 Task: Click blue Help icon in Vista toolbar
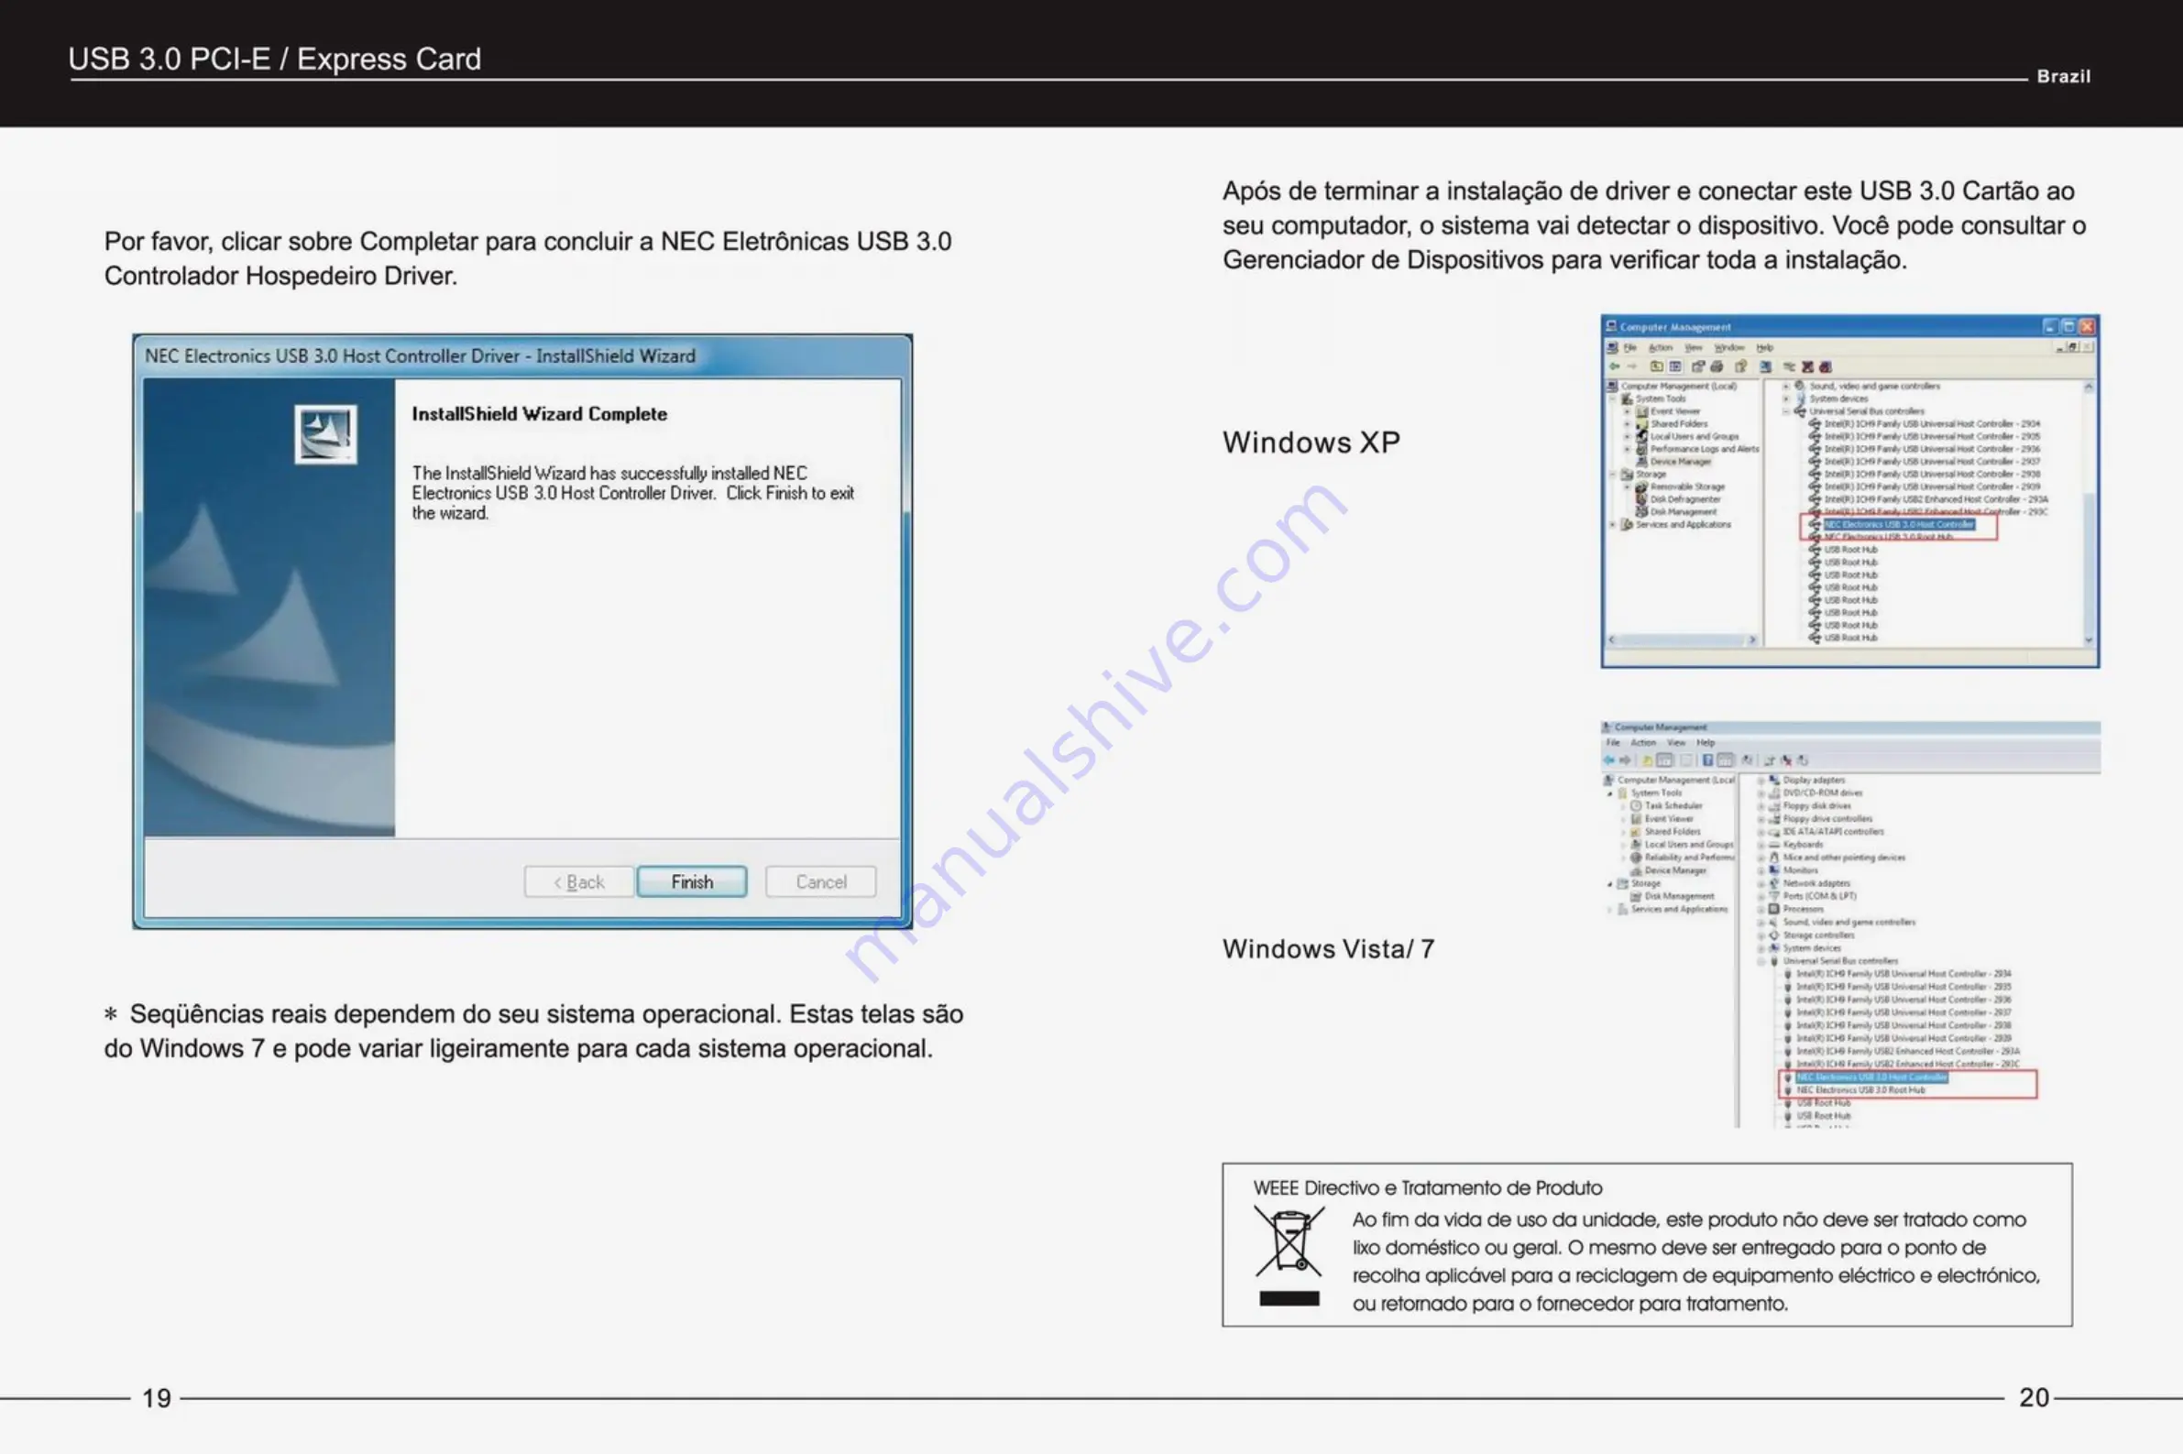[x=1708, y=760]
